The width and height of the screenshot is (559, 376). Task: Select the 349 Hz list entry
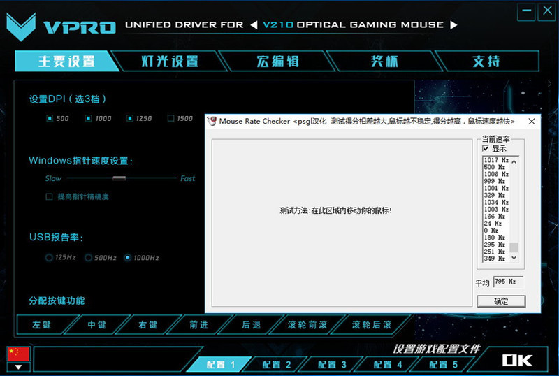495,259
